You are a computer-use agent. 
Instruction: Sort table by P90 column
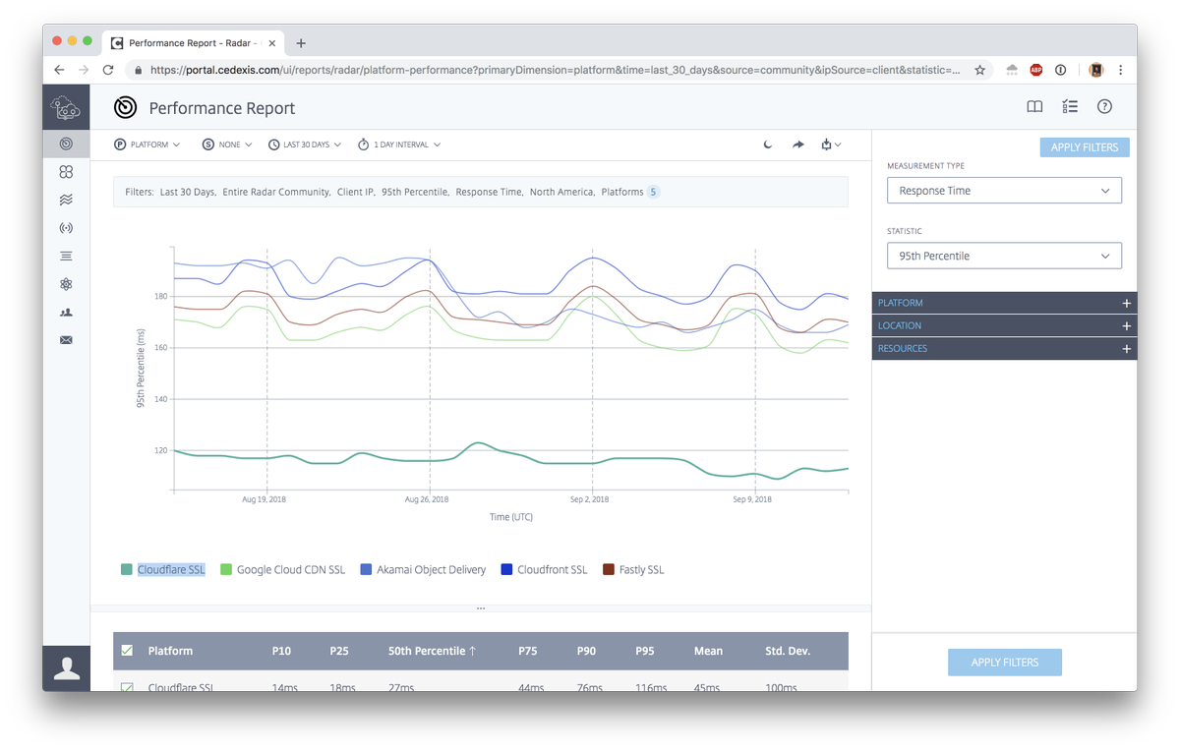coord(587,651)
